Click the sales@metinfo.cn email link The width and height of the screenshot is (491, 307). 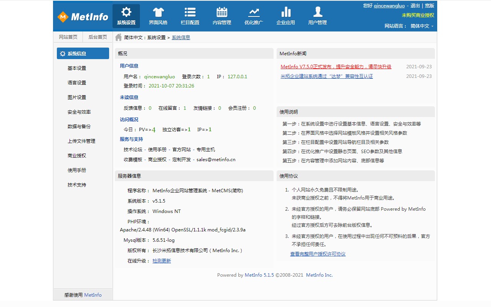coord(216,160)
